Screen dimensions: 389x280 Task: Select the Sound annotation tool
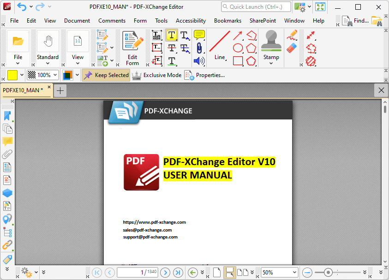click(x=200, y=60)
